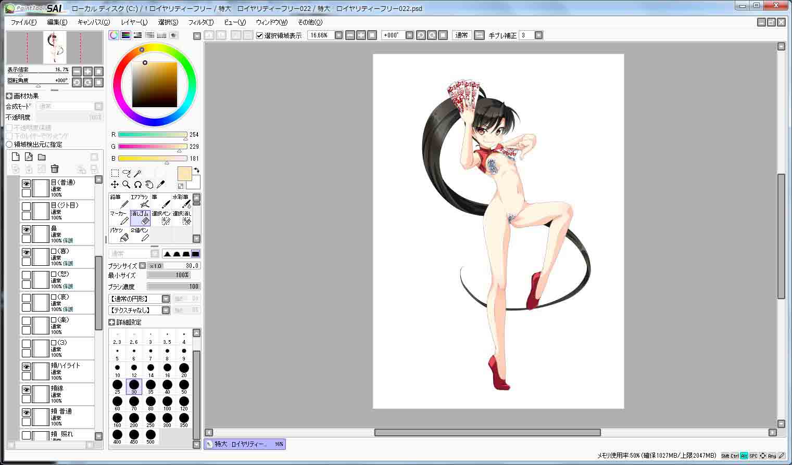Open the 【テクスチャなし】 texture dropdown

tap(166, 310)
